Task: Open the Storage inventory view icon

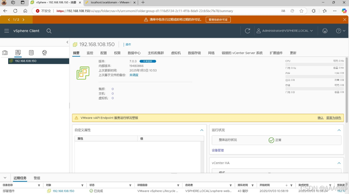Action: (31, 52)
